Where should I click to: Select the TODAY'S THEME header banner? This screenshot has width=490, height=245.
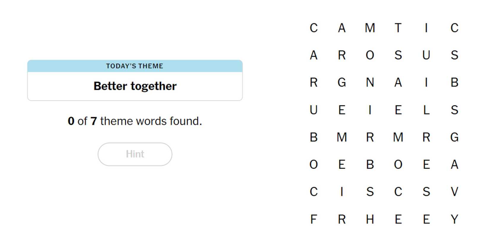pos(135,66)
